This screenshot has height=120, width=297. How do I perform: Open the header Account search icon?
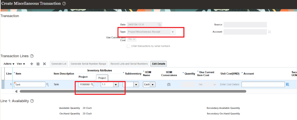(x=269, y=32)
